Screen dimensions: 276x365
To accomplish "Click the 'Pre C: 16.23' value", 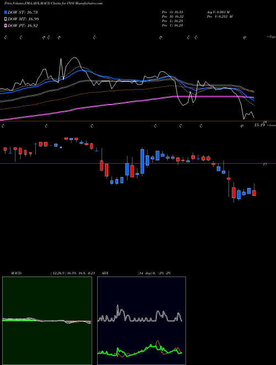I will [x=172, y=25].
